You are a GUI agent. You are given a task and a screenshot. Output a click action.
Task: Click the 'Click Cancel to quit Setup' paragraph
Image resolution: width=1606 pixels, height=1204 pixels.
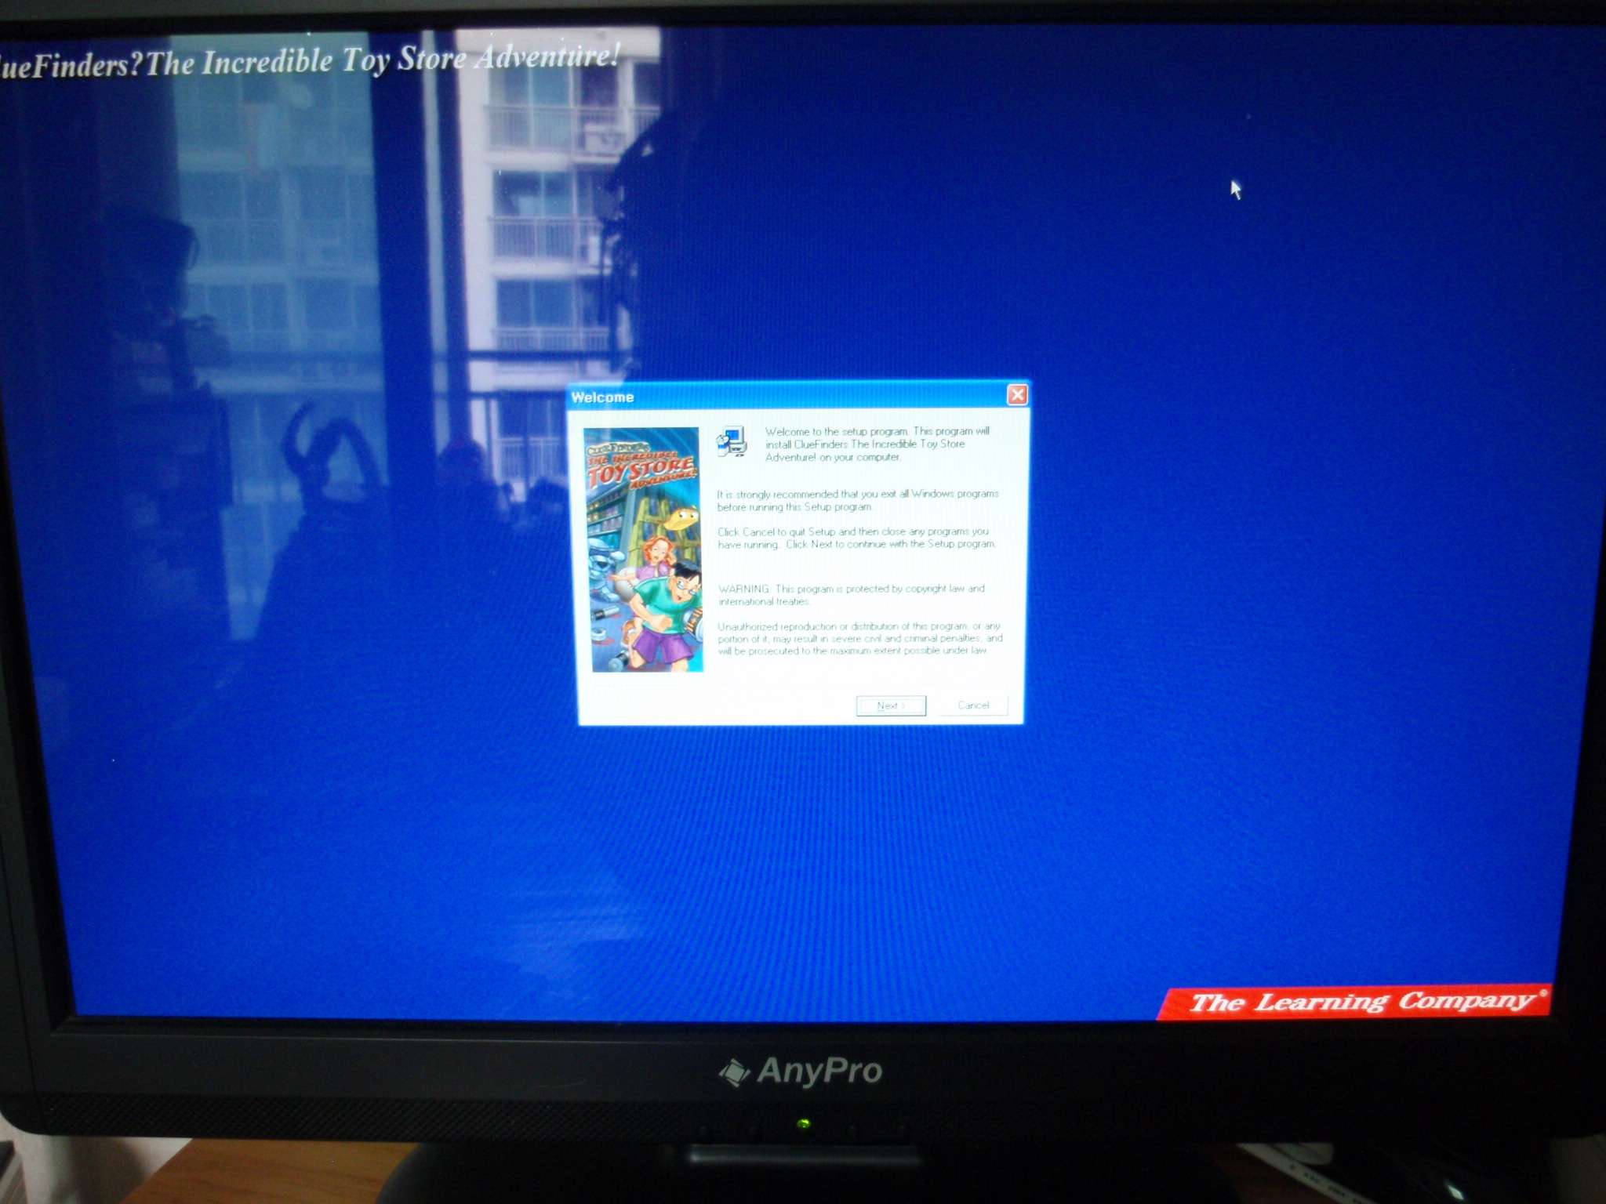(856, 538)
